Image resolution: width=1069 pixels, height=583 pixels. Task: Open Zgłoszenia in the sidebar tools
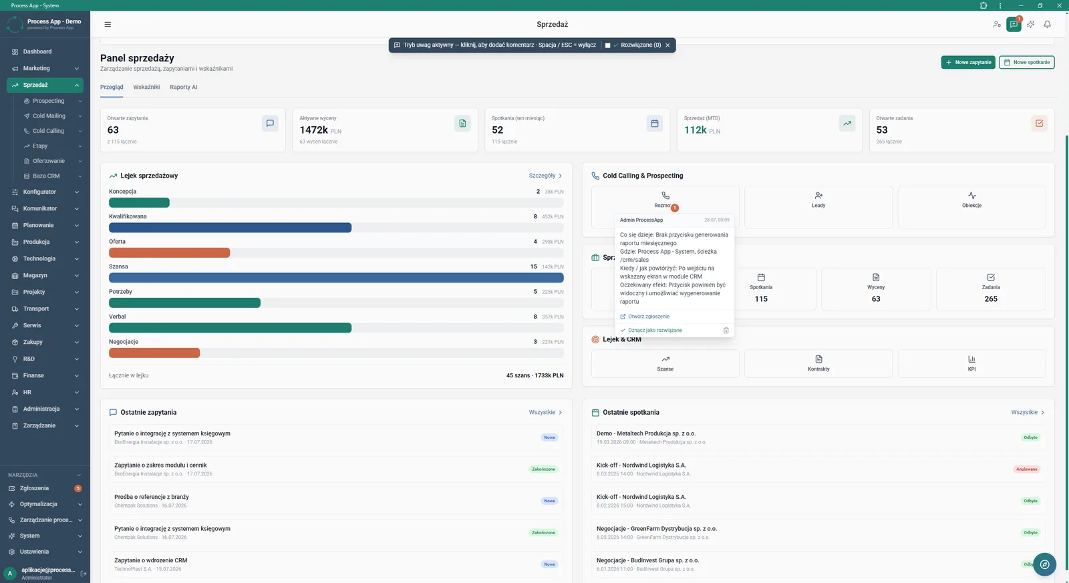(45, 488)
